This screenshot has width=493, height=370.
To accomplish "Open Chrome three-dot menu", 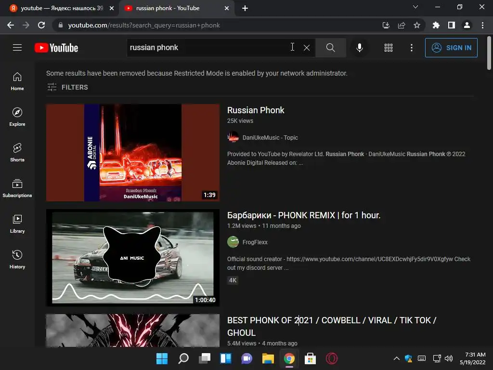I will (x=482, y=25).
